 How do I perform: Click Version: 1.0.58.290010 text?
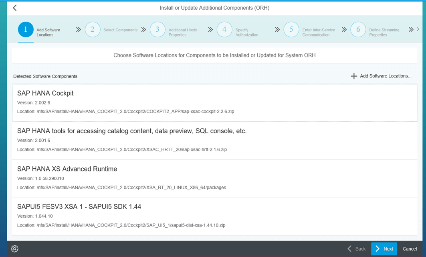[x=40, y=178]
